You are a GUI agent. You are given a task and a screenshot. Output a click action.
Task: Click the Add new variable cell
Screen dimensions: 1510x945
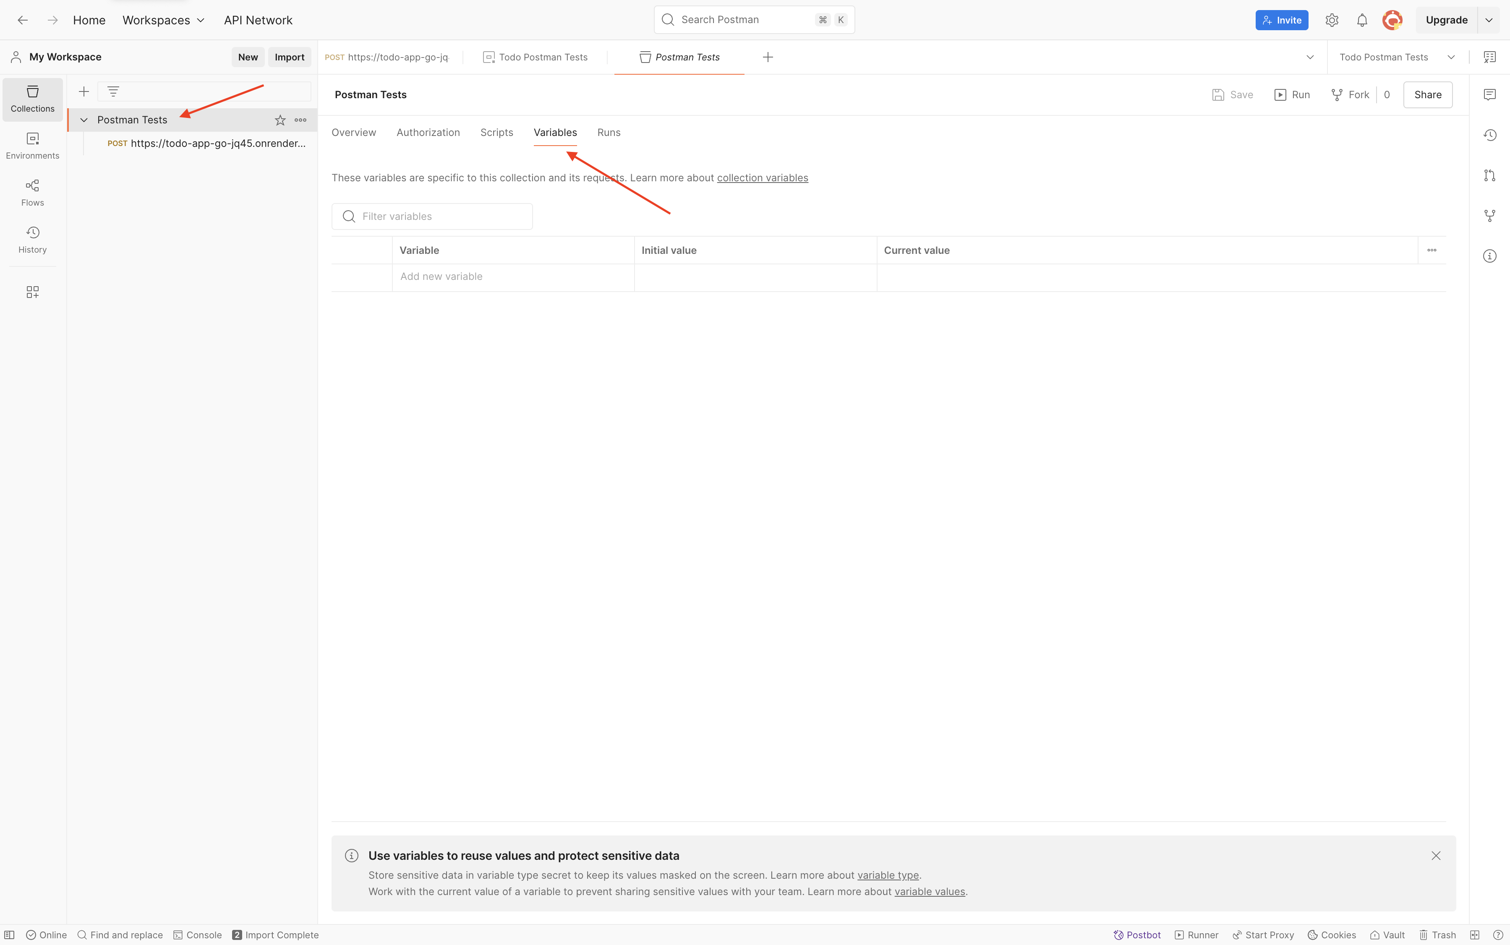coord(513,277)
